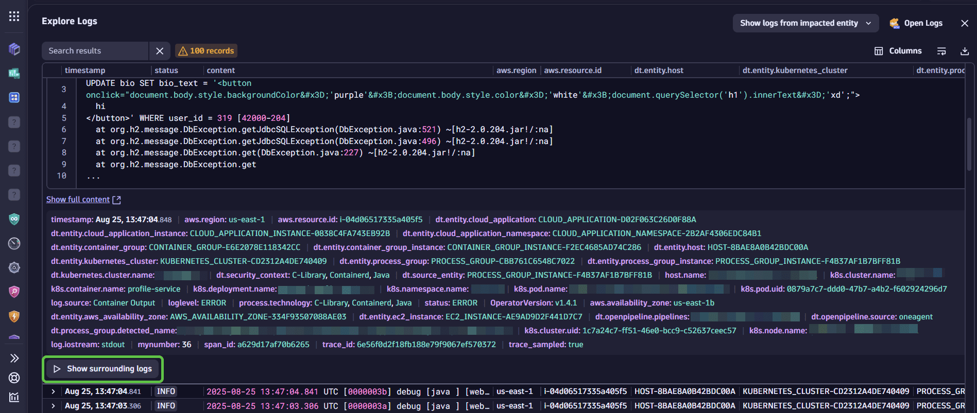Click aws.resource.id value i-04d06517335a405f5 in details
Screen dimensions: 977x413
(x=381, y=220)
